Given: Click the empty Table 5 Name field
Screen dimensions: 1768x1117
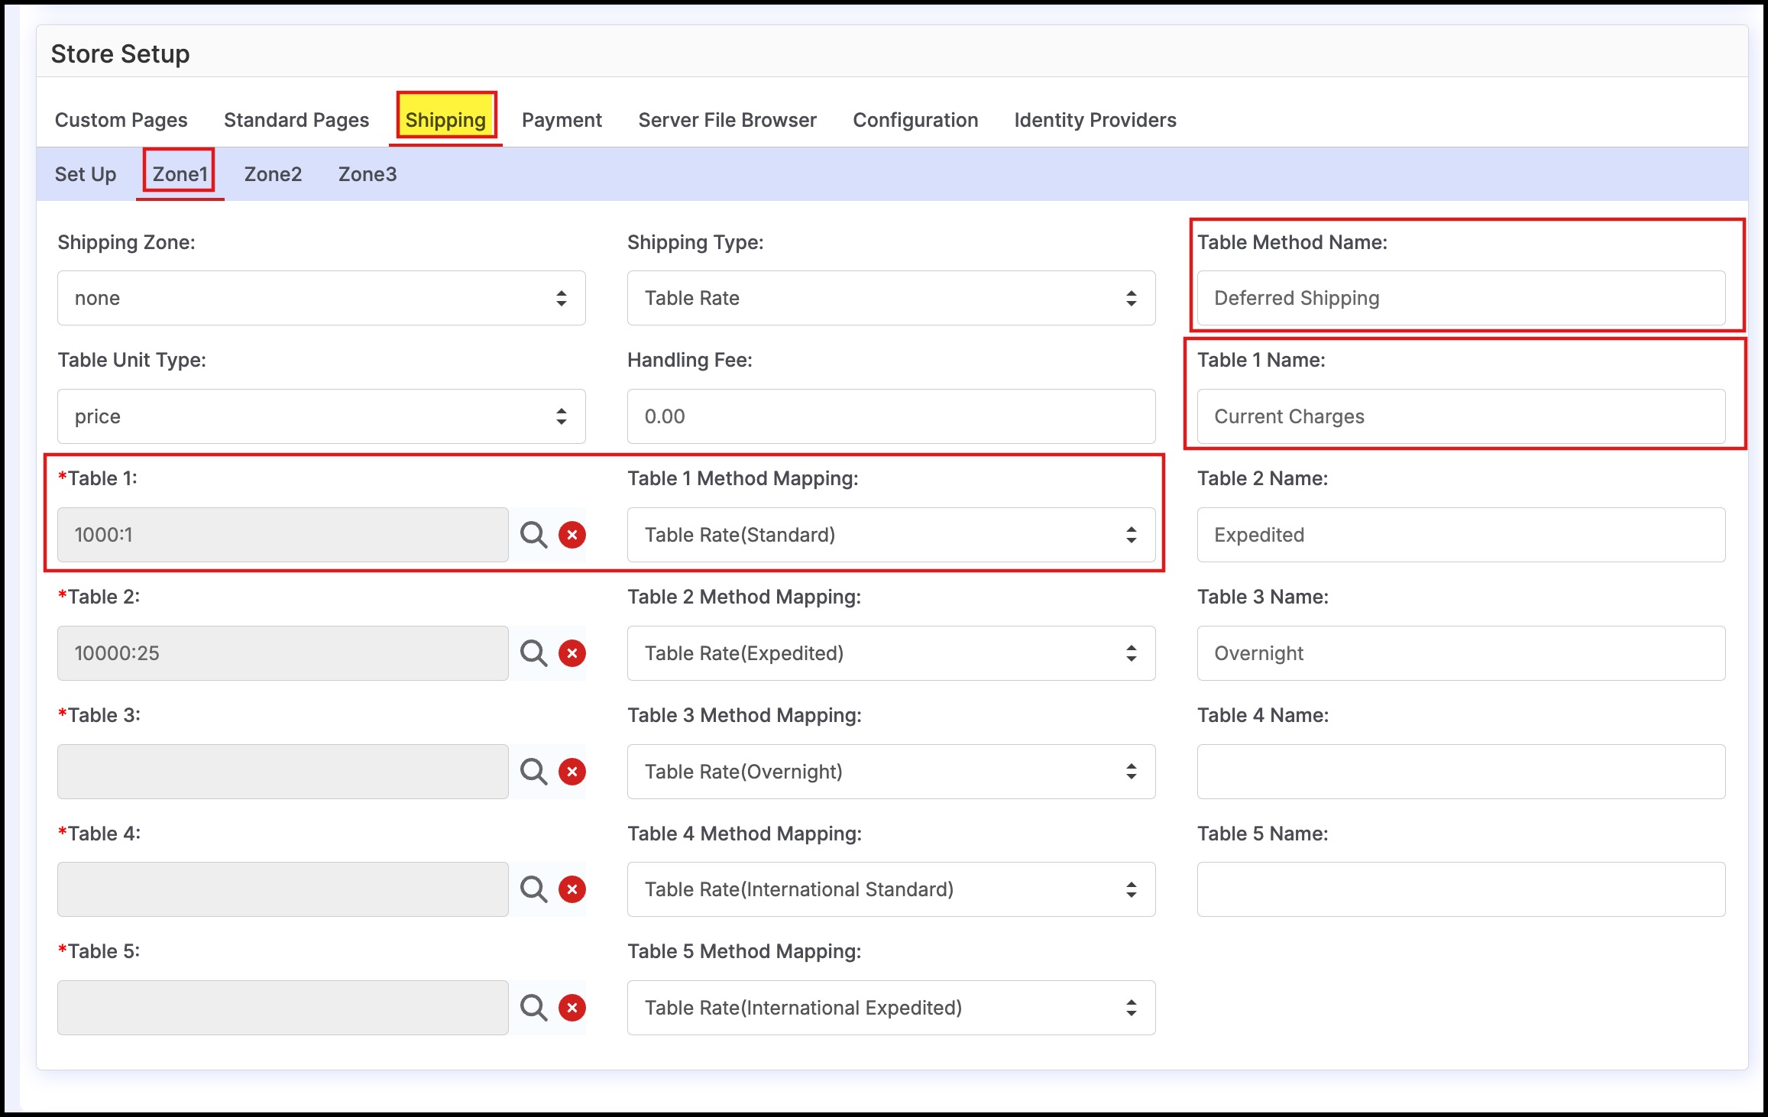Looking at the screenshot, I should (1461, 889).
